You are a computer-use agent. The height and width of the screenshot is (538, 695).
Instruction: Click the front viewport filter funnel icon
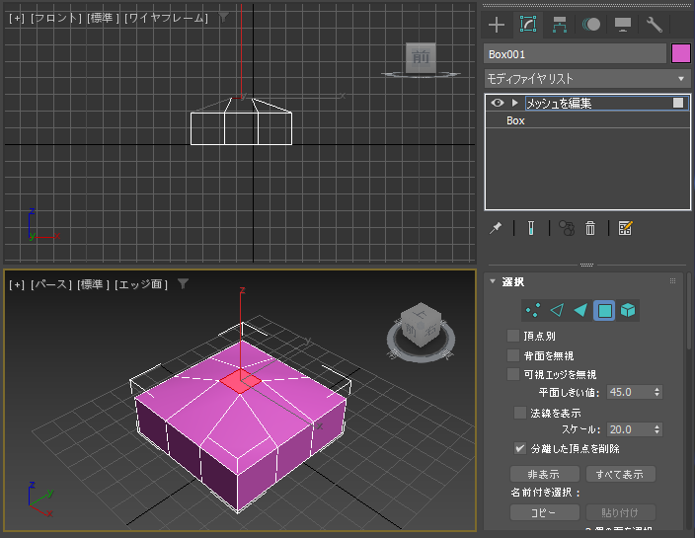tap(223, 18)
